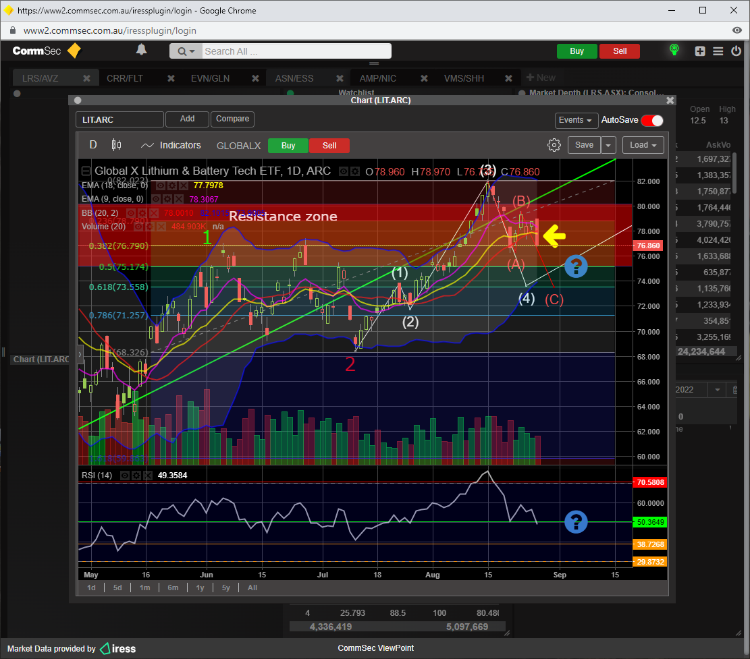This screenshot has height=659, width=750.
Task: Open main series settings gear near title
Action: (354, 171)
